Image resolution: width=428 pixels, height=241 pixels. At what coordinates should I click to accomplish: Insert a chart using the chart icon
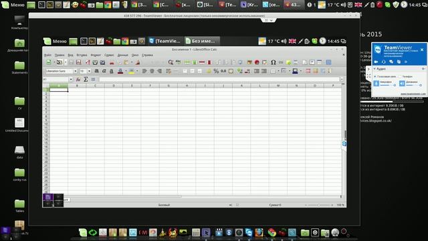[257, 62]
